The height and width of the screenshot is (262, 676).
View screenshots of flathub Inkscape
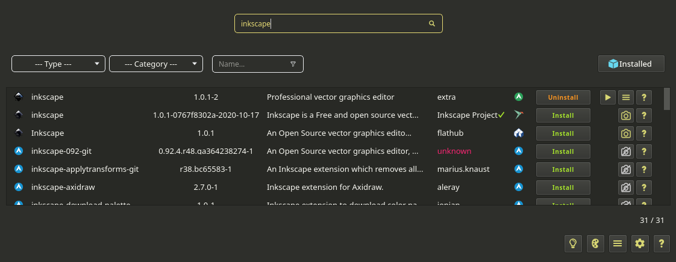626,133
